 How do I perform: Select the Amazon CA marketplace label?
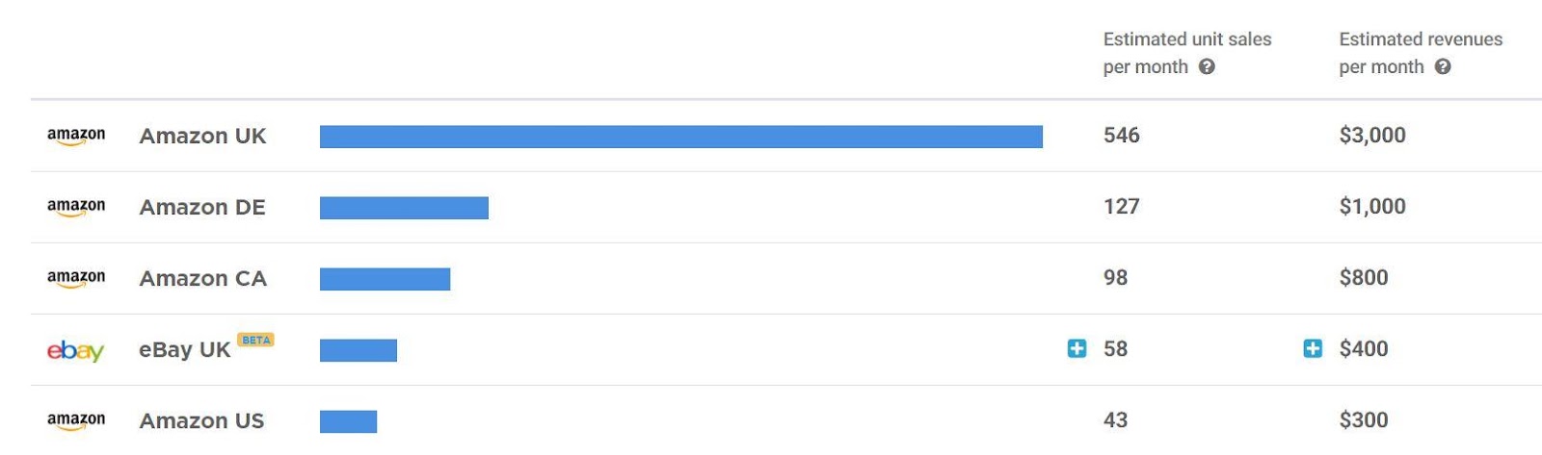coord(202,278)
